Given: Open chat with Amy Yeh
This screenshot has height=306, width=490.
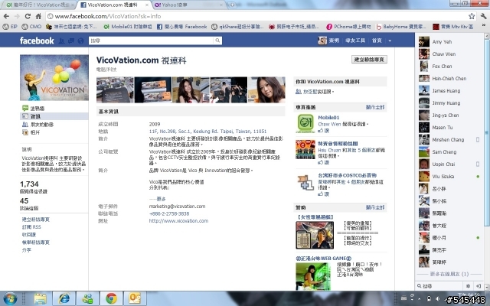Looking at the screenshot, I should (x=449, y=42).
